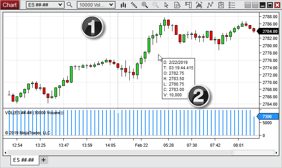The height and width of the screenshot is (168, 282).
Task: Click the zoom out magnifier icon
Action: (x=156, y=5)
